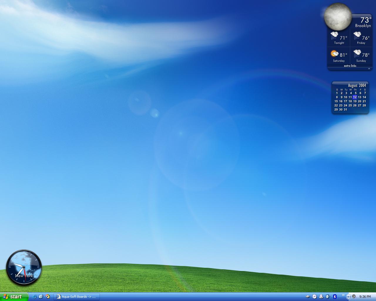376x301 pixels.
Task: Open the Quick Launch icon between Internet Explorer and Media Player
Action: point(41,297)
